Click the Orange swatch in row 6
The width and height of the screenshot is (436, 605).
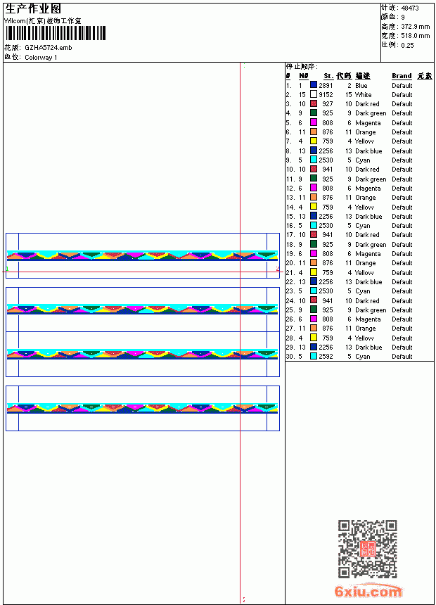point(314,132)
